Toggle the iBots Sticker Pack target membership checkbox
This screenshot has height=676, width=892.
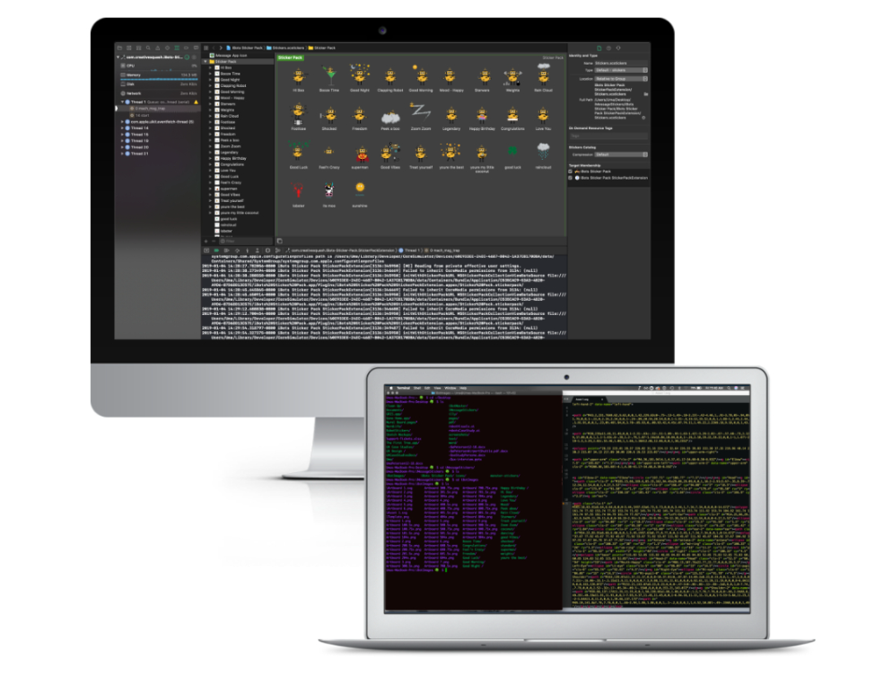click(570, 171)
